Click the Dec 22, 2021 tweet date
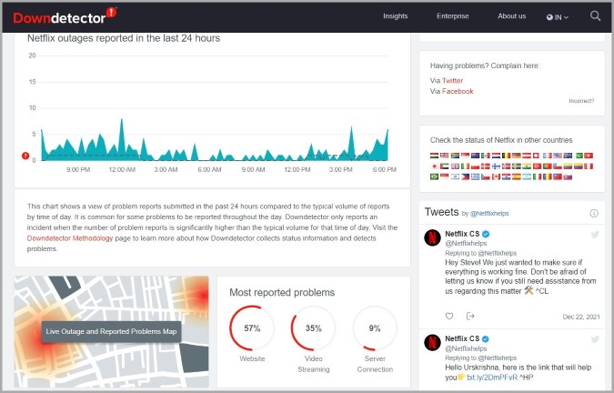 [x=581, y=317]
